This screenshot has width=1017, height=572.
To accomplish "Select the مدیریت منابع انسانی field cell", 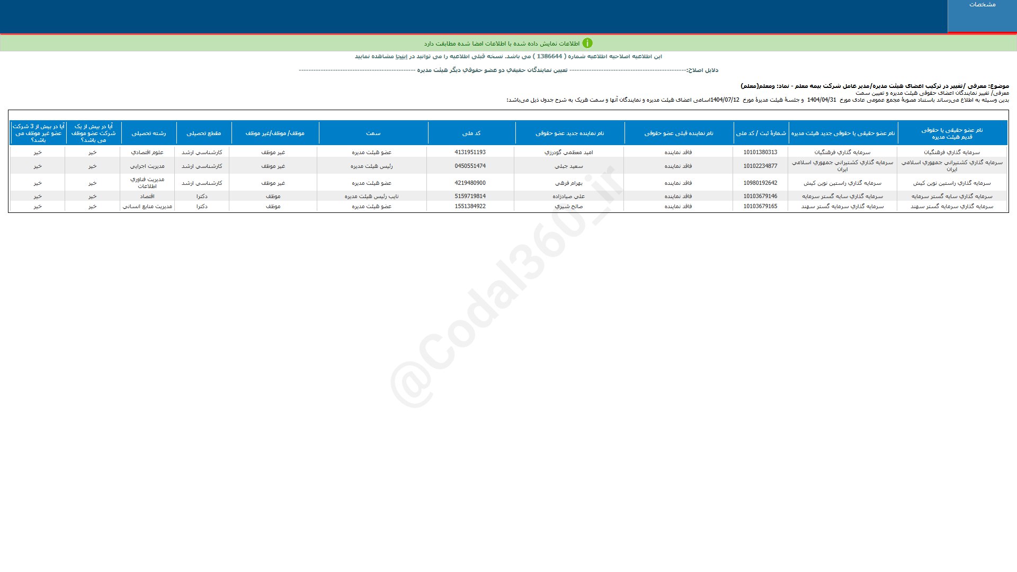I will click(147, 206).
